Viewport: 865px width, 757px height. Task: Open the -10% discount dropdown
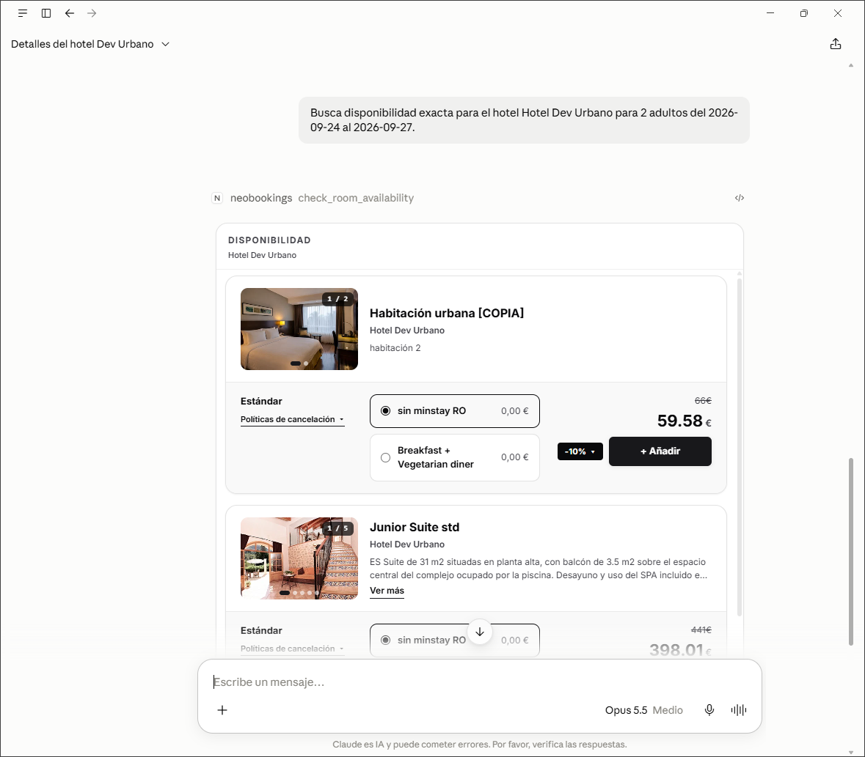pyautogui.click(x=580, y=451)
